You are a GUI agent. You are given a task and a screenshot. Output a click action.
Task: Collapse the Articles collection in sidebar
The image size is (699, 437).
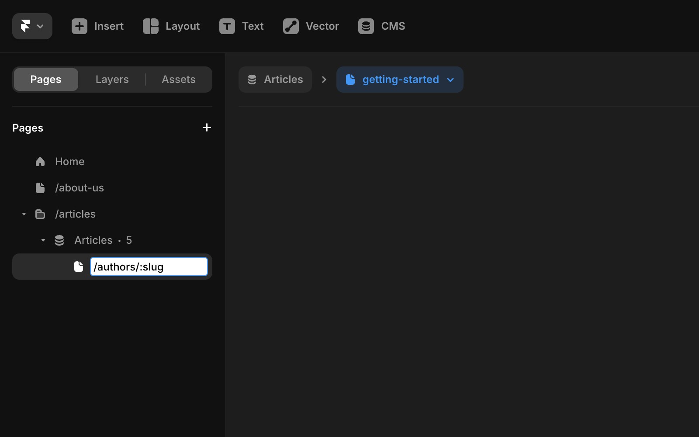click(43, 240)
